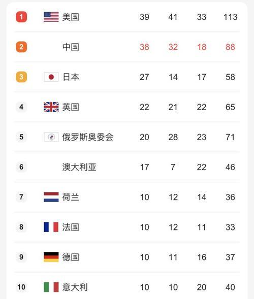Select the 意大利 row name

75,287
